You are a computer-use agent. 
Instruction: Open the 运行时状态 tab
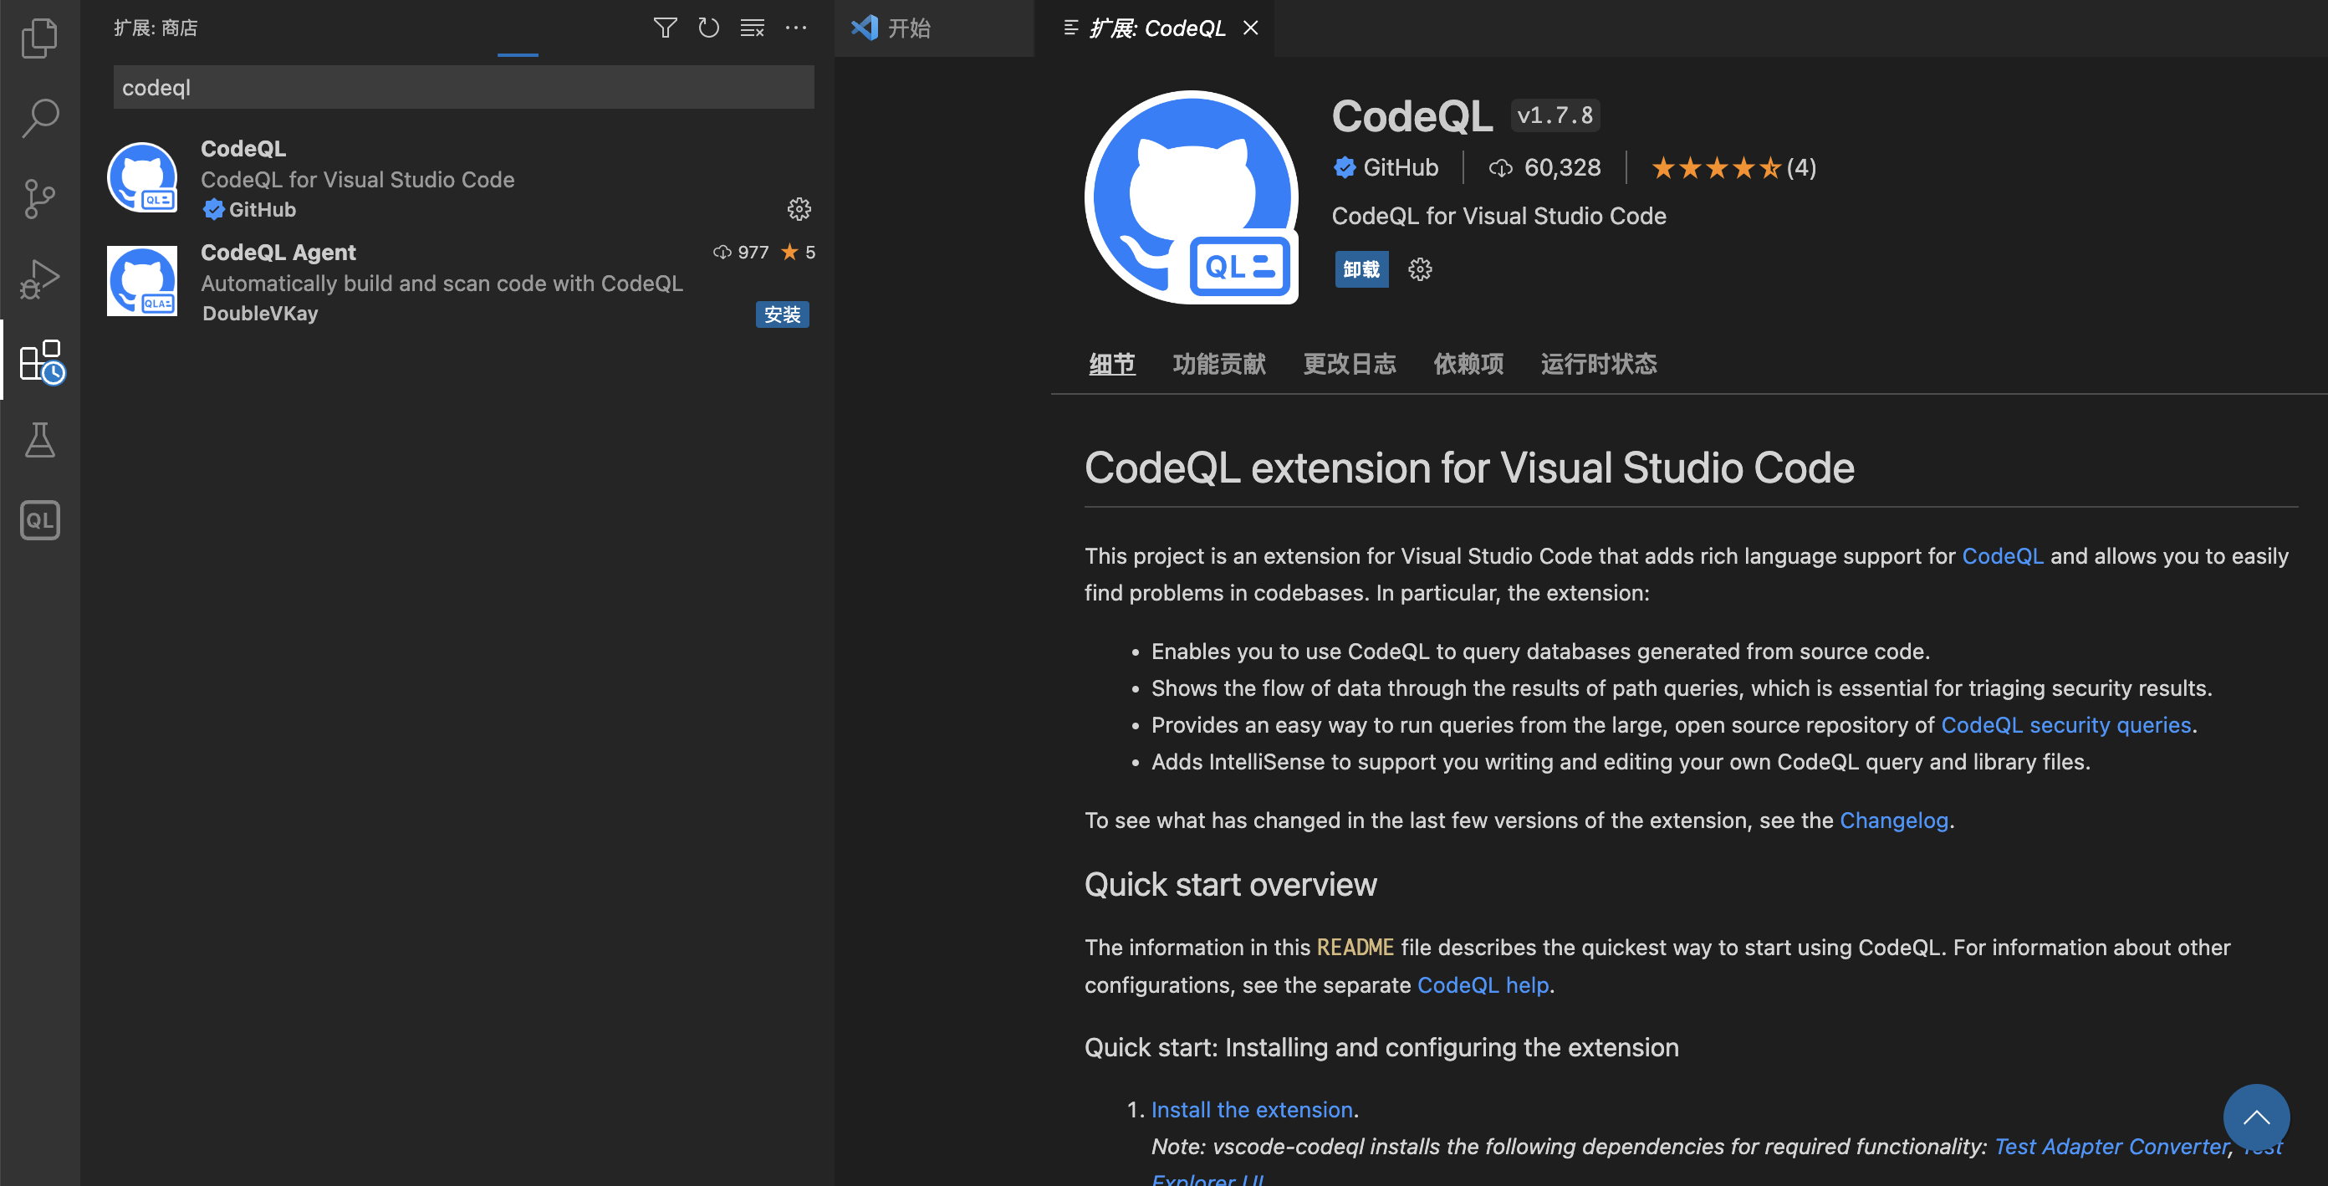1598,365
